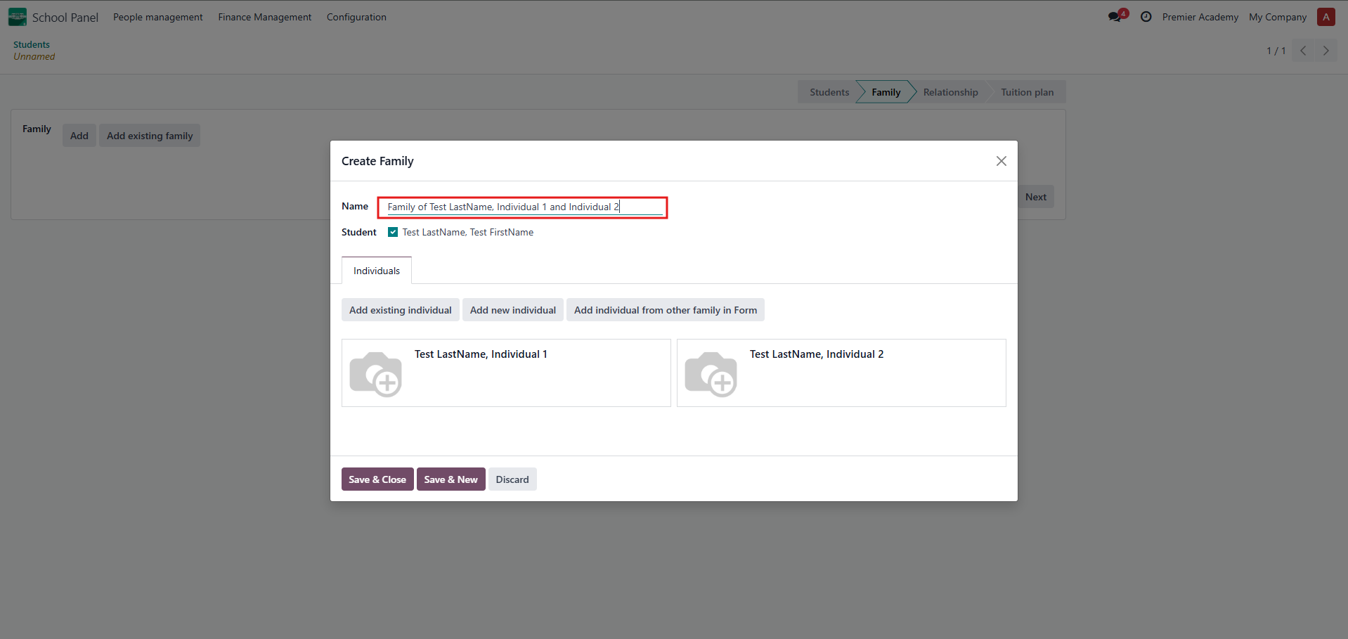Click into the family Name input field
Screen dimensions: 1348x639
[522, 207]
